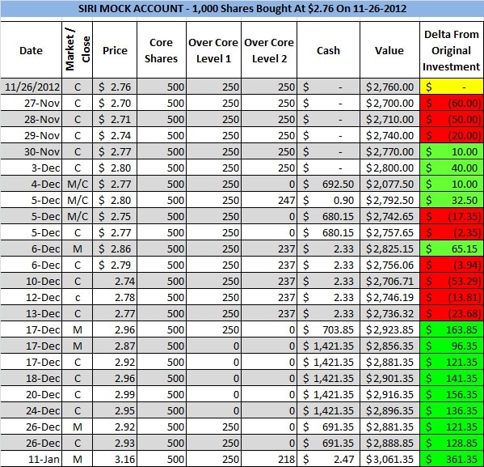Click the $2.86 price cell
Screen dimensions: 484x467
pos(115,248)
